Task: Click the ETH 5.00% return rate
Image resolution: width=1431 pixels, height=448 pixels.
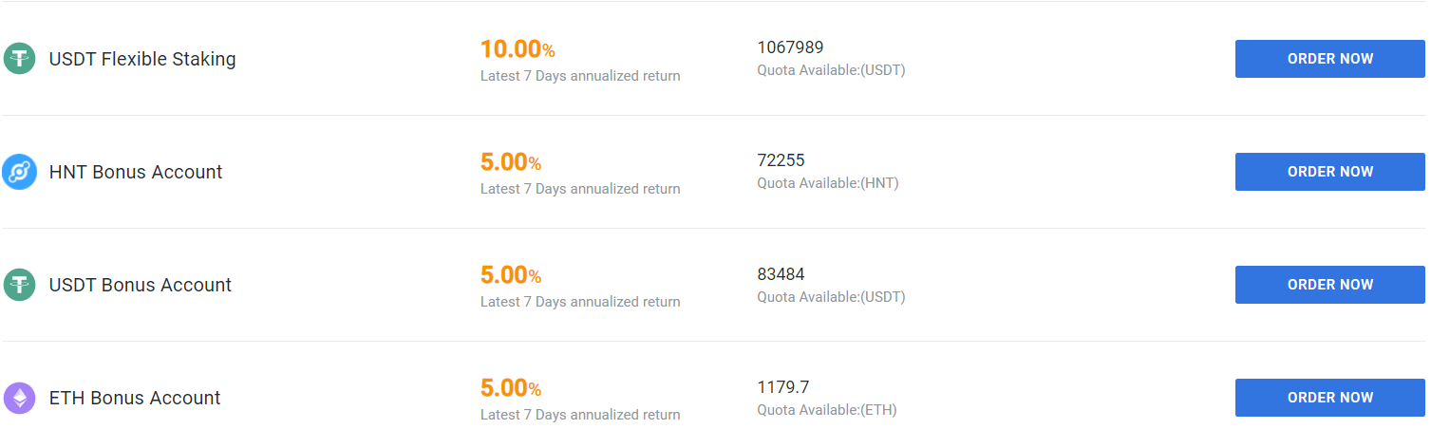Action: (x=511, y=388)
